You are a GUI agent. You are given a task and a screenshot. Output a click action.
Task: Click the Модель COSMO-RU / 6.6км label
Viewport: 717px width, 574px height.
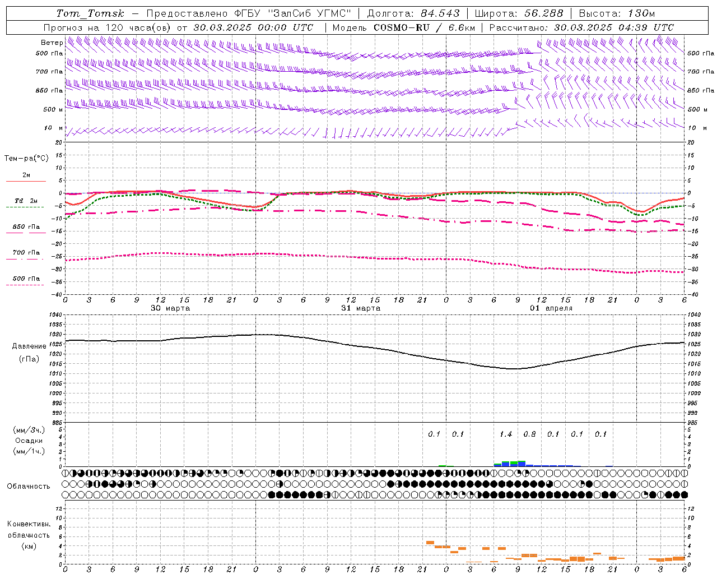[403, 27]
